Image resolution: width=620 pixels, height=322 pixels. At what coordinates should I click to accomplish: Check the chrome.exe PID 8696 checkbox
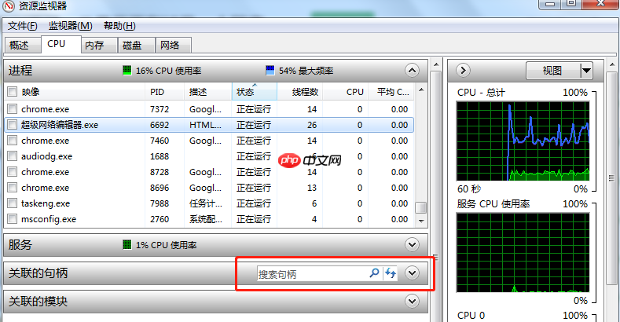click(13, 188)
